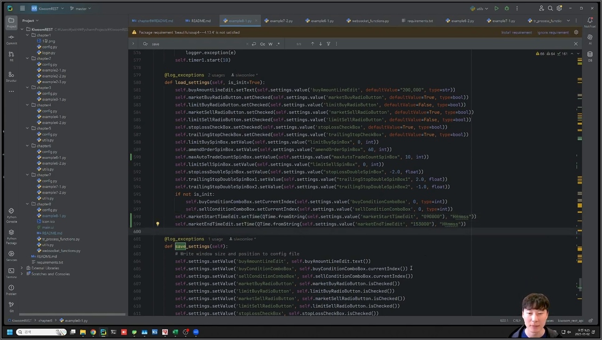Viewport: 602px width, 340px height.
Task: Debug the utils configuration
Action: point(507,8)
